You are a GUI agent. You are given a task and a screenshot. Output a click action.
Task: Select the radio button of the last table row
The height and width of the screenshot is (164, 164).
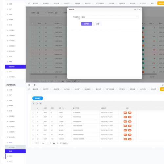click(33, 139)
